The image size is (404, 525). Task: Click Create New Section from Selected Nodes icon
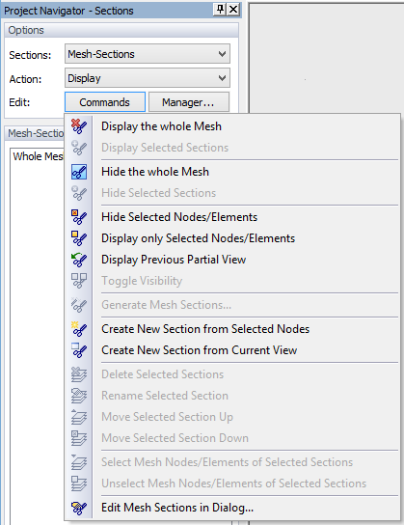79,329
